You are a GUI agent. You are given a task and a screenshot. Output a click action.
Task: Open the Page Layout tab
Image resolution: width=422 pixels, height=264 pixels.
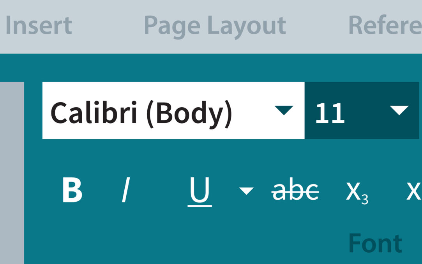tap(215, 26)
